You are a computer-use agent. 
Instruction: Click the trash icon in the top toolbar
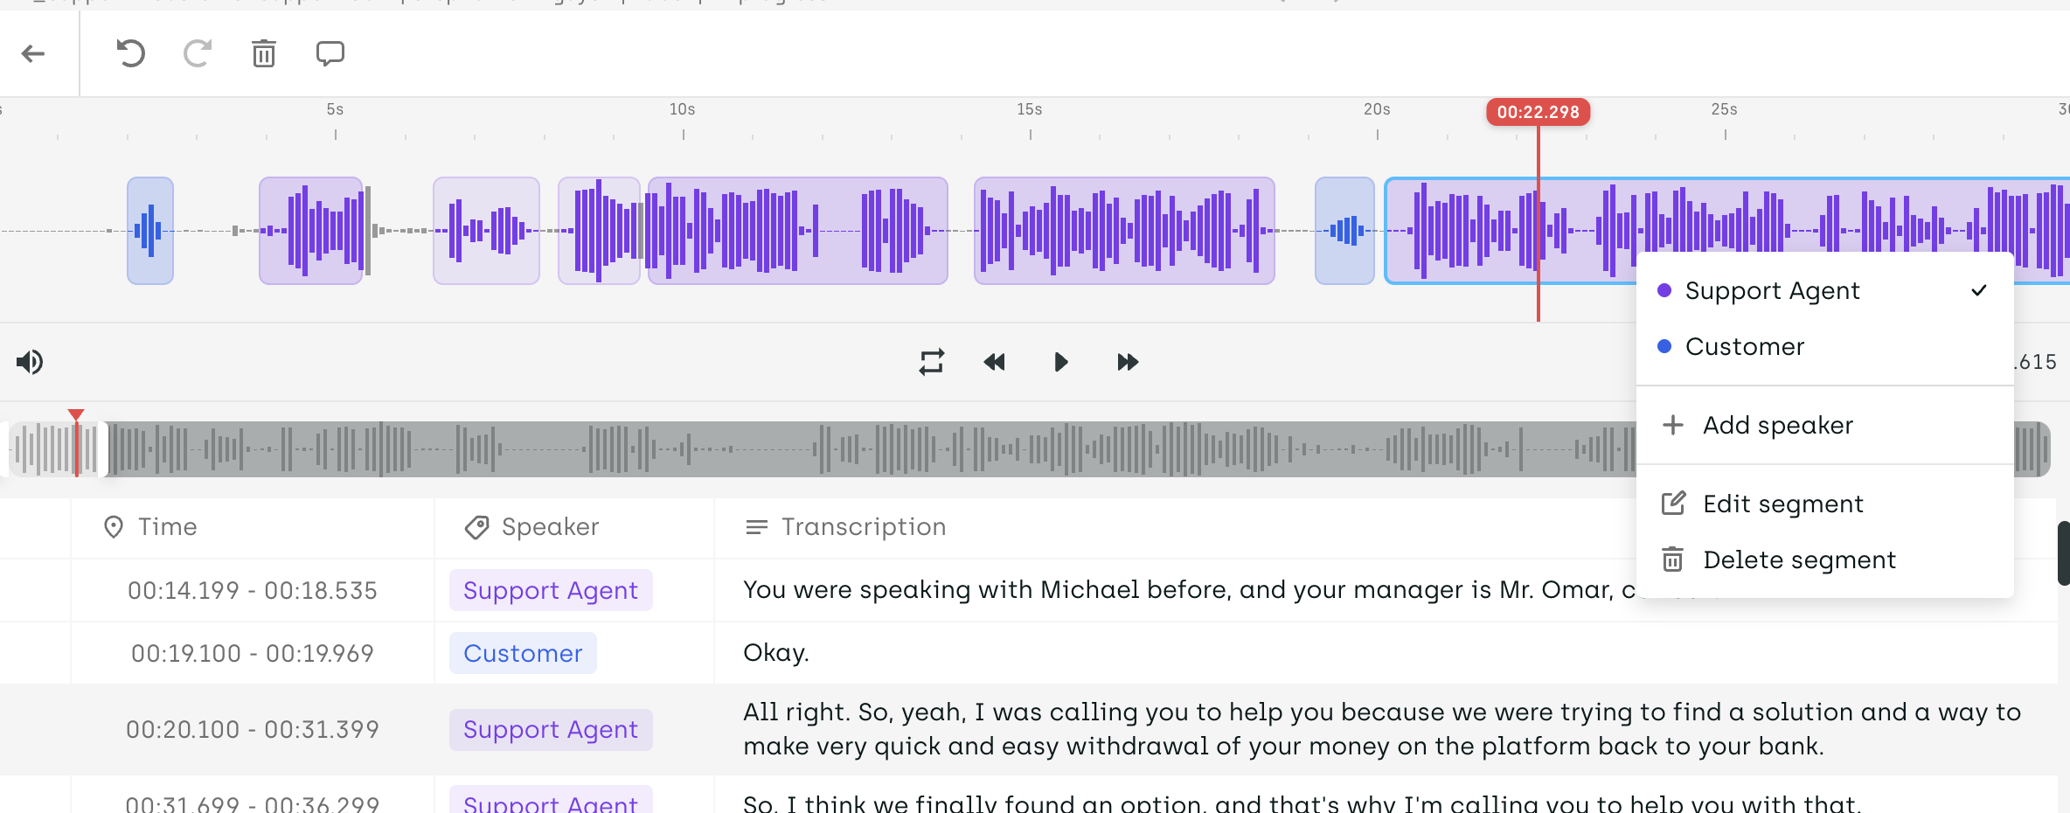[264, 54]
